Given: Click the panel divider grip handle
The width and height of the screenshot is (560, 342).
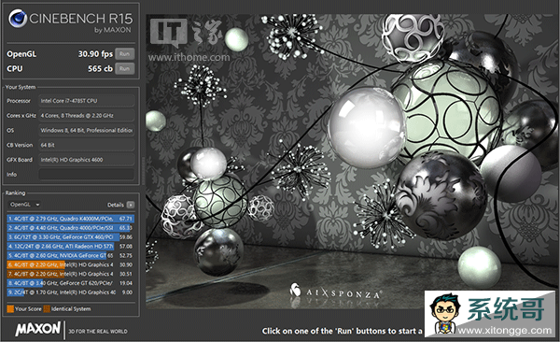Looking at the screenshot, I should coord(143,171).
